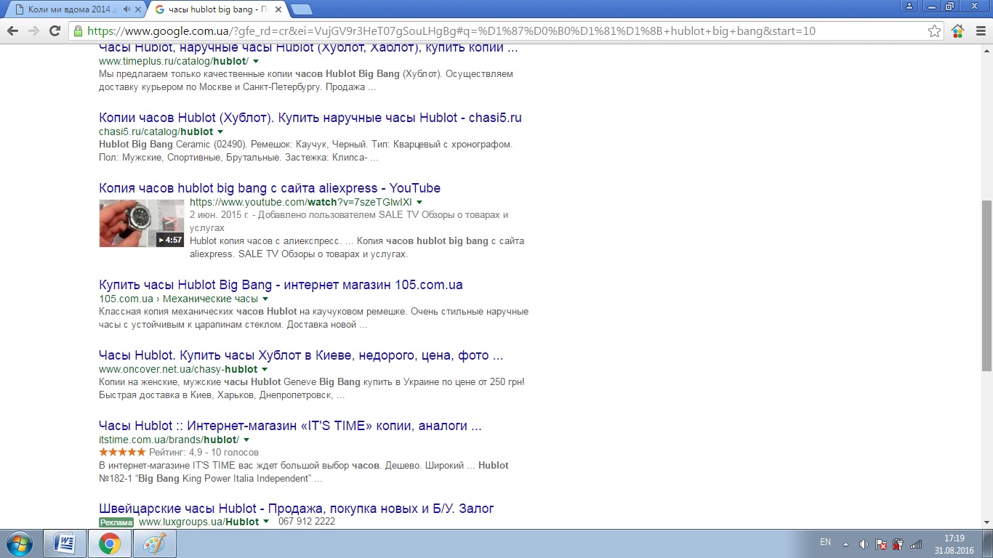Viewport: 993px width, 558px height.
Task: Open the clock showing 17:19
Action: 954,544
